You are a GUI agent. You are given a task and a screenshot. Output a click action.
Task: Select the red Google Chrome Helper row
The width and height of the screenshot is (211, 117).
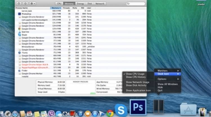point(81,65)
